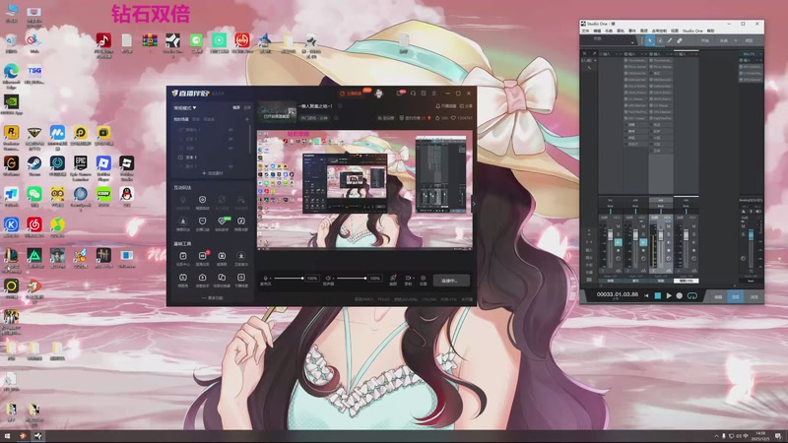788x443 pixels.
Task: Click the microphone volume slider
Action: 289,279
